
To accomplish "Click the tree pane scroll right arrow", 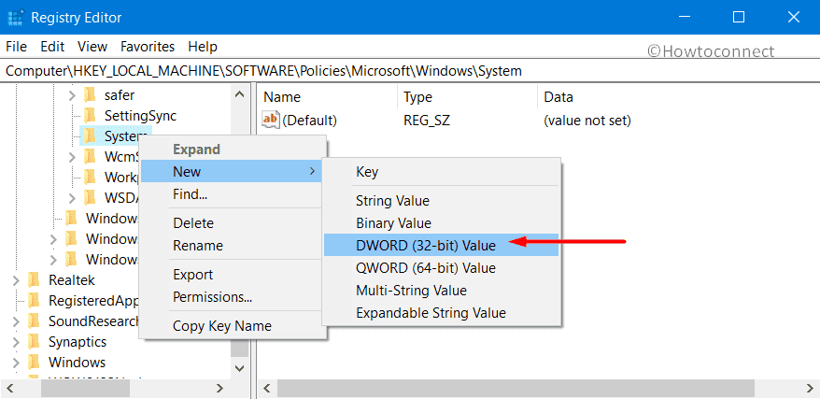I will pyautogui.click(x=220, y=388).
